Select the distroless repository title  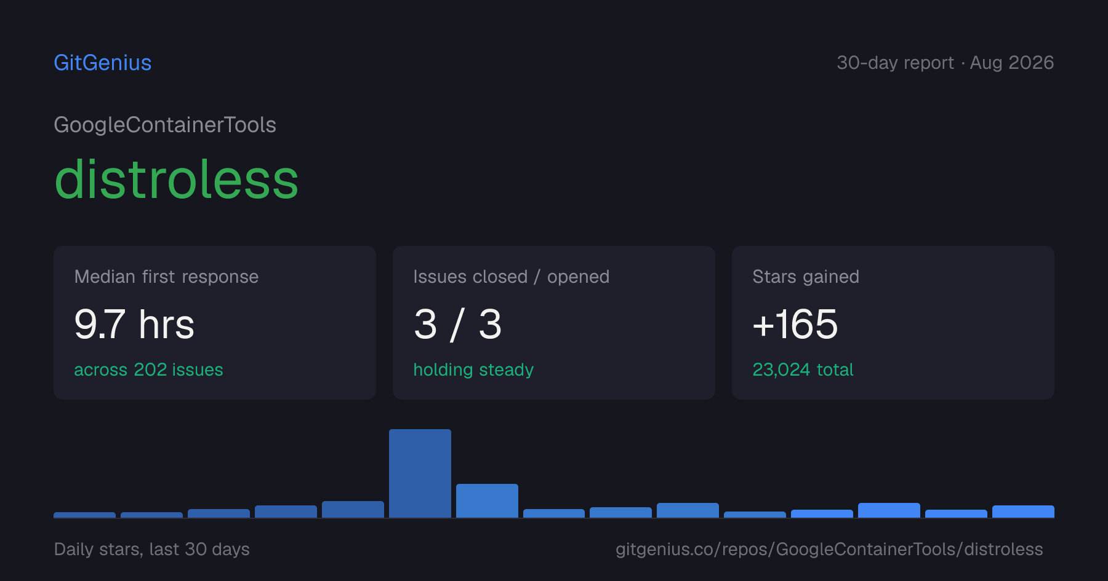tap(177, 179)
